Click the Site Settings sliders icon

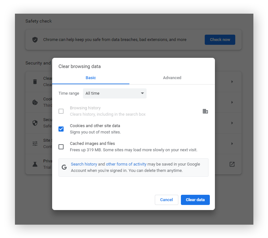tap(35, 144)
